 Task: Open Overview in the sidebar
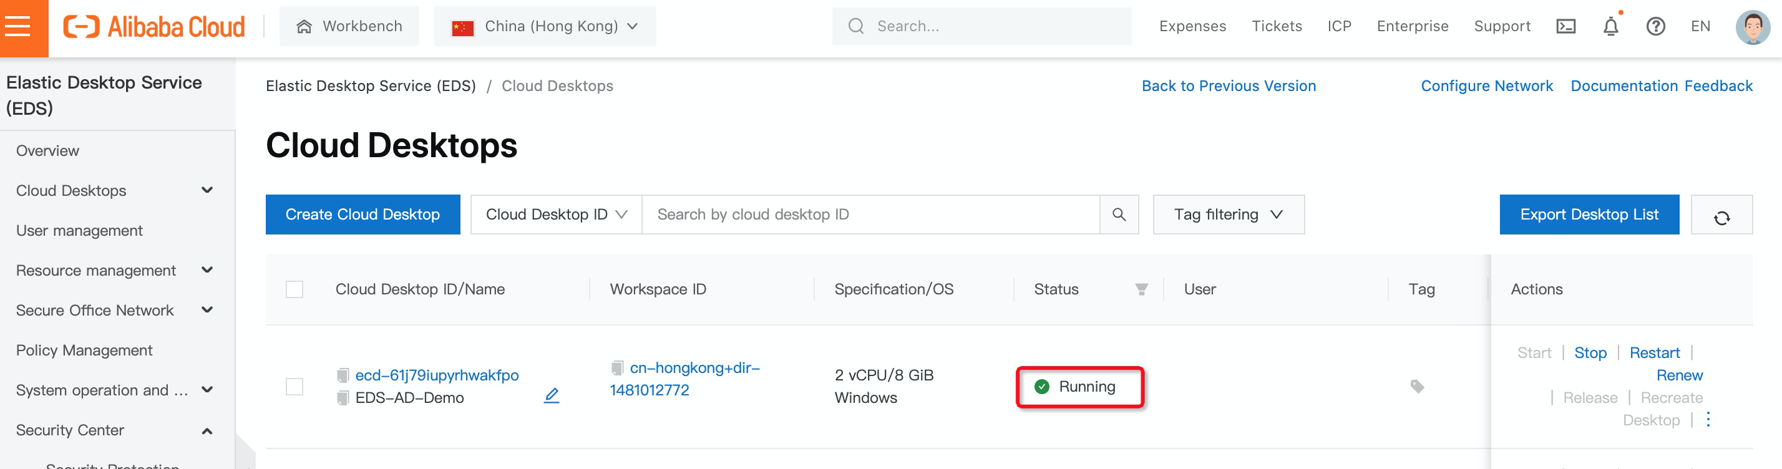point(47,151)
